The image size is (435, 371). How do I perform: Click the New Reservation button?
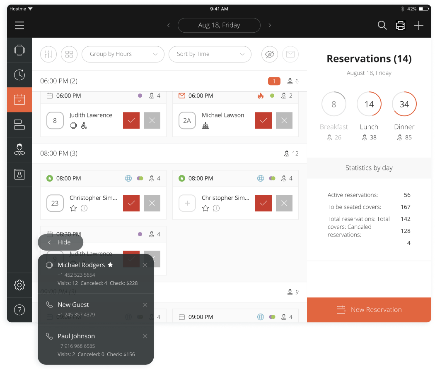coord(369,309)
